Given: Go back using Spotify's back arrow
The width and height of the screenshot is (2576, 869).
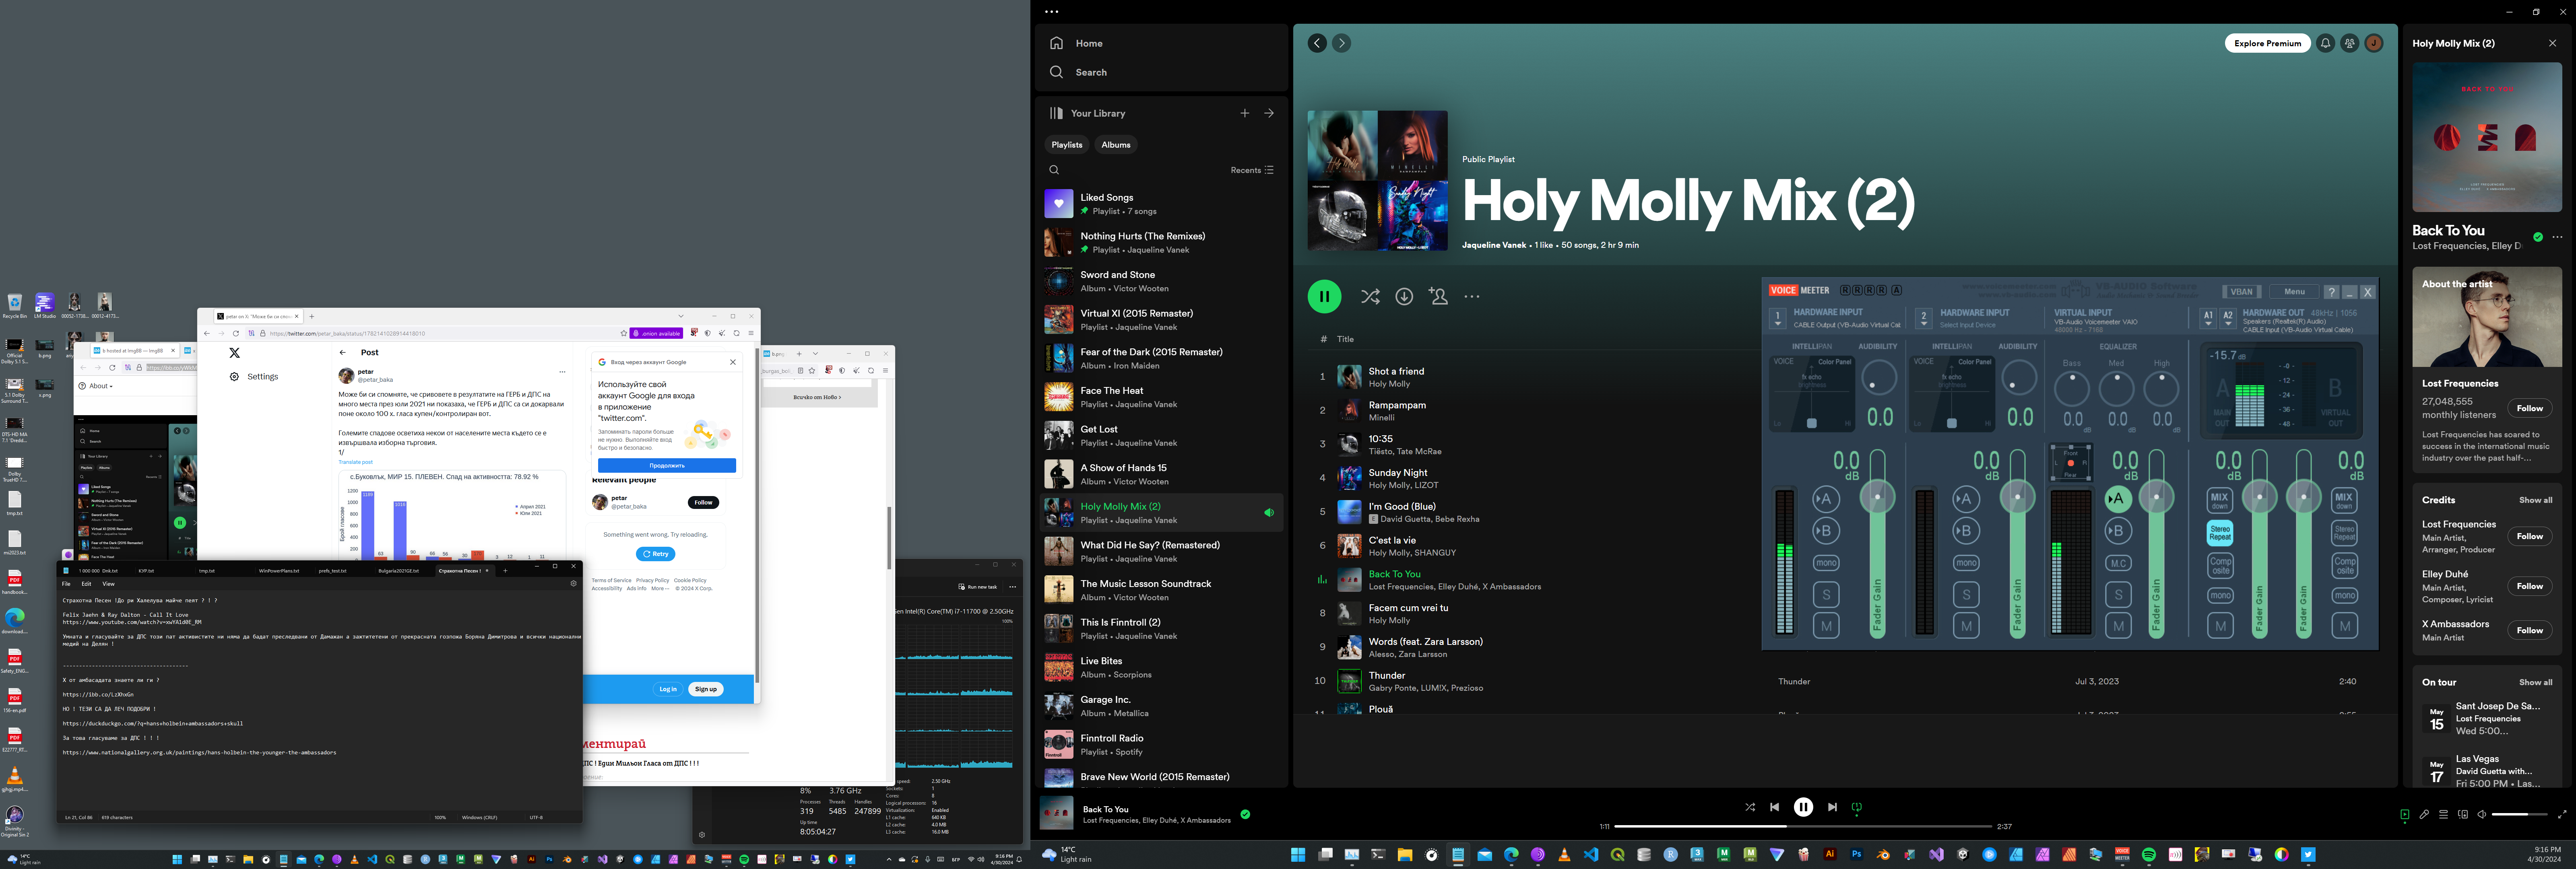Looking at the screenshot, I should (x=1317, y=43).
